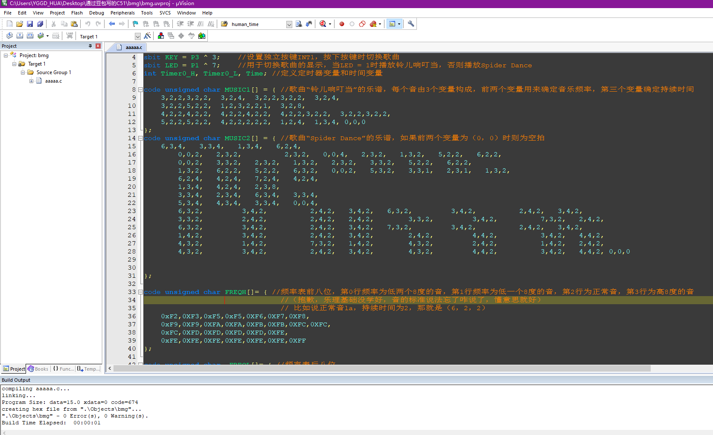Click line number 20 in margin
The height and width of the screenshot is (435, 713).
click(x=132, y=187)
